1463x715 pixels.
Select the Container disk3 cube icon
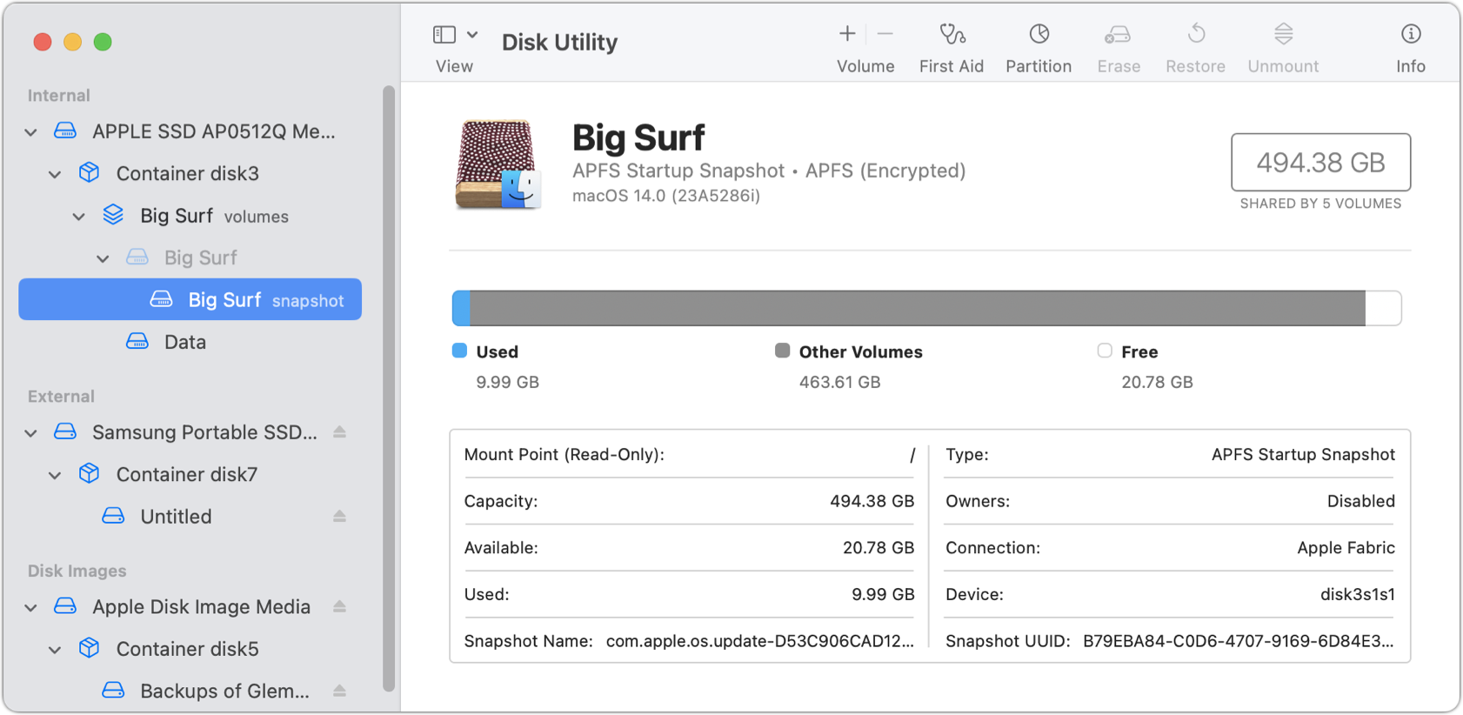pyautogui.click(x=89, y=172)
